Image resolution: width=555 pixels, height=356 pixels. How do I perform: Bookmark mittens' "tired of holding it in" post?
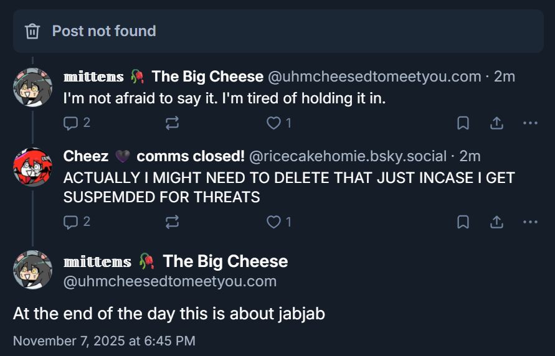tap(463, 123)
